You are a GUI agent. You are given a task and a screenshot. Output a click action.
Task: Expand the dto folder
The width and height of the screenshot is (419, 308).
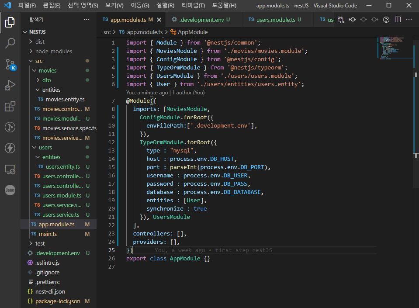click(59, 80)
